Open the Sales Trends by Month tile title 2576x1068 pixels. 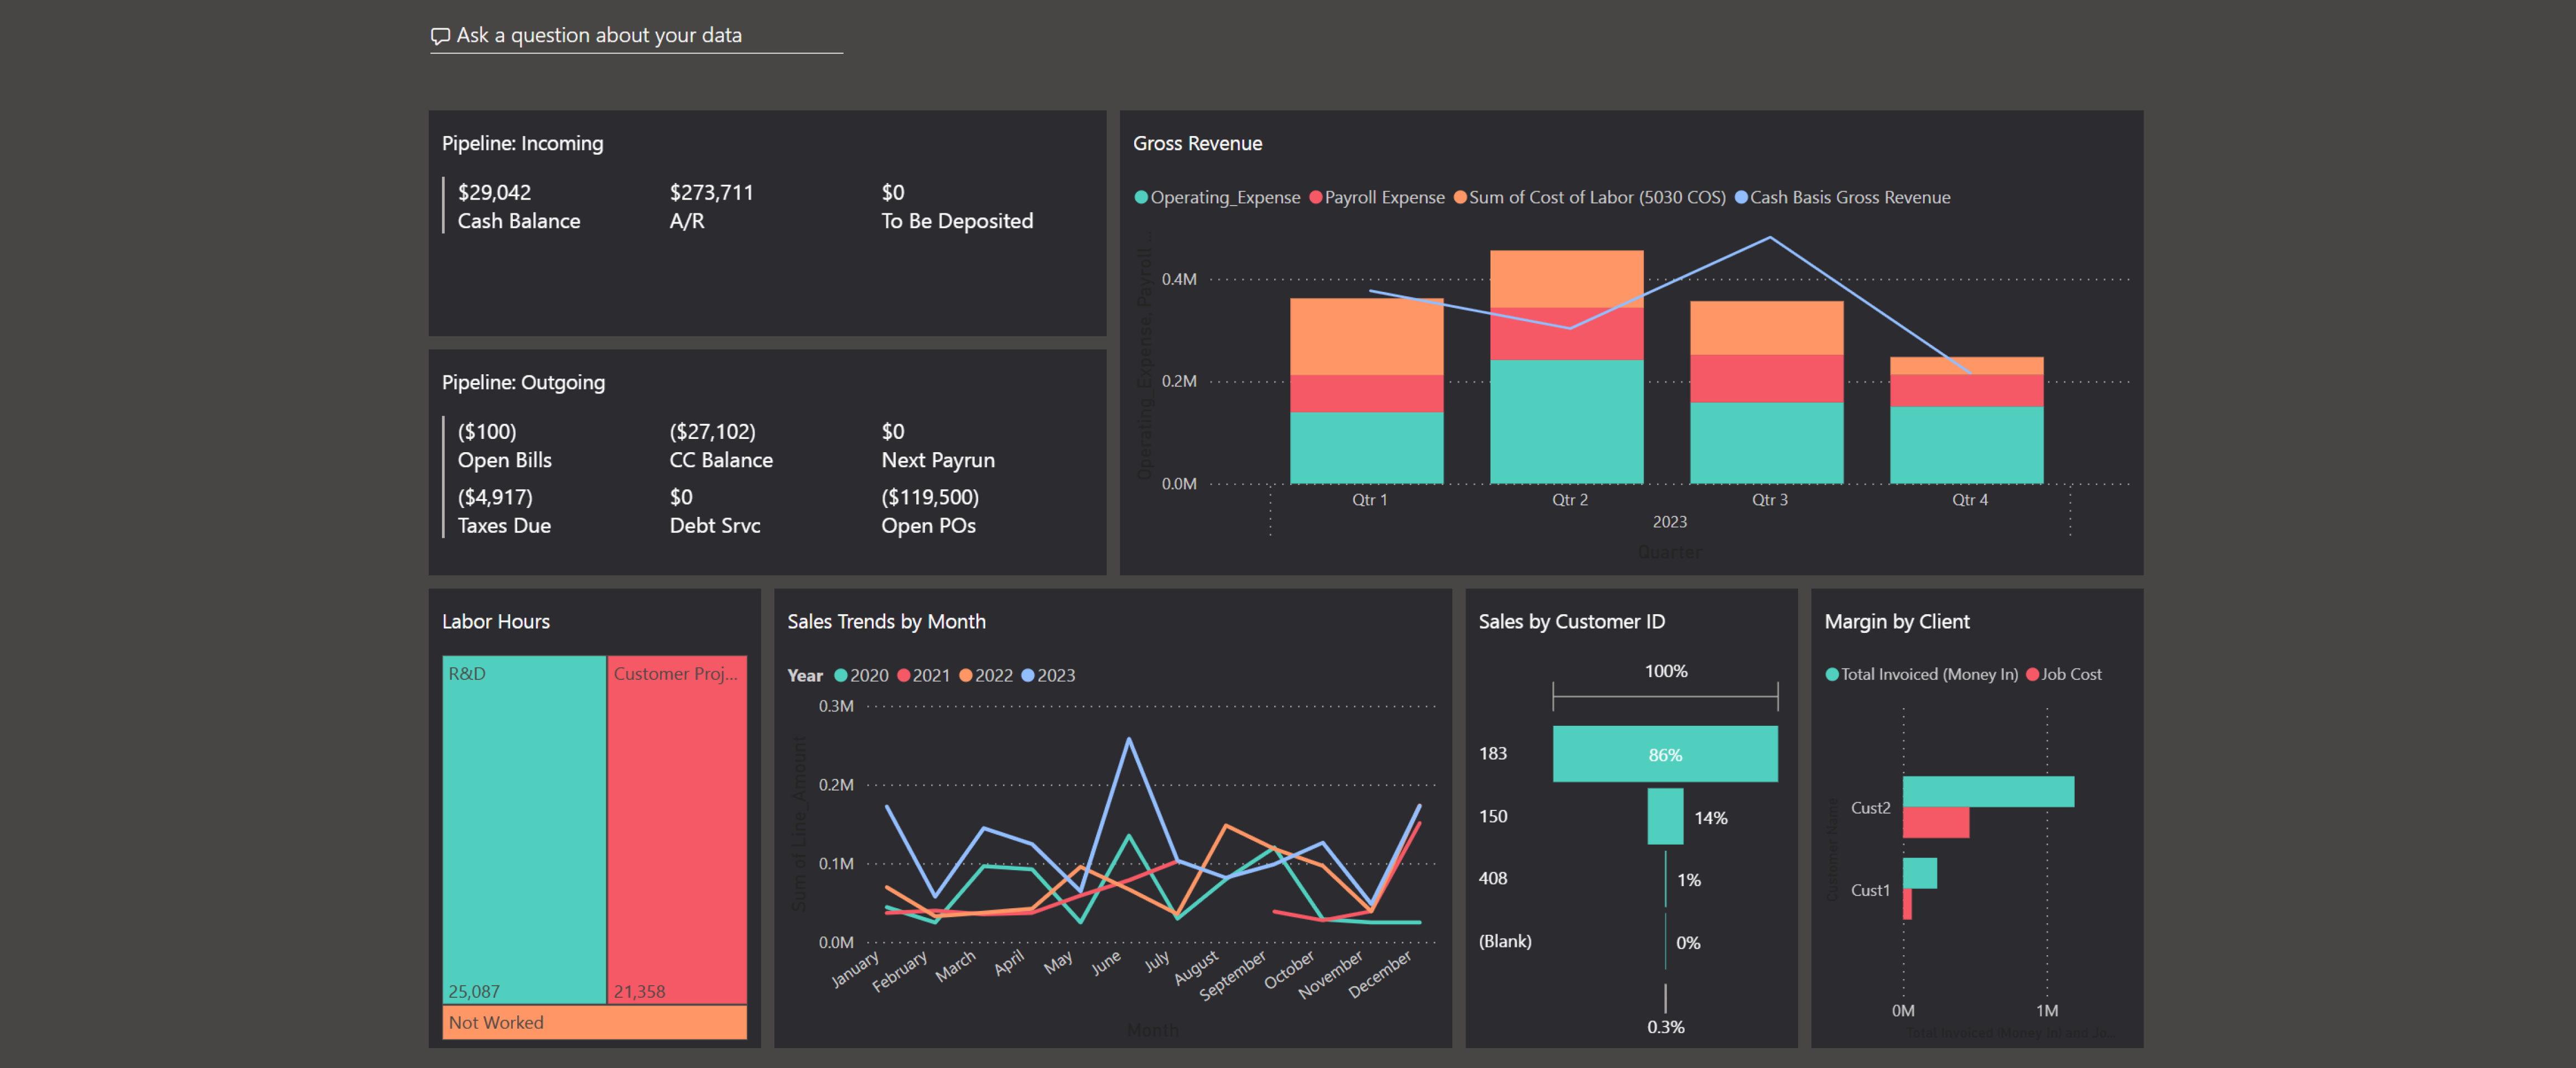point(886,621)
